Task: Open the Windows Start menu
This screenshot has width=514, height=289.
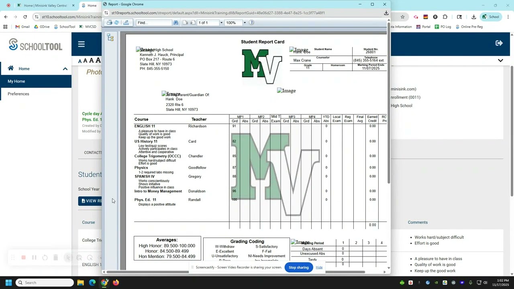Action: (8, 283)
